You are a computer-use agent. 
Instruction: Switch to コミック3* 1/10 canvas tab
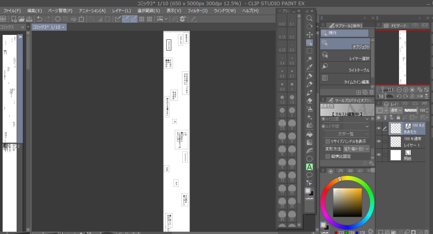tap(49, 27)
